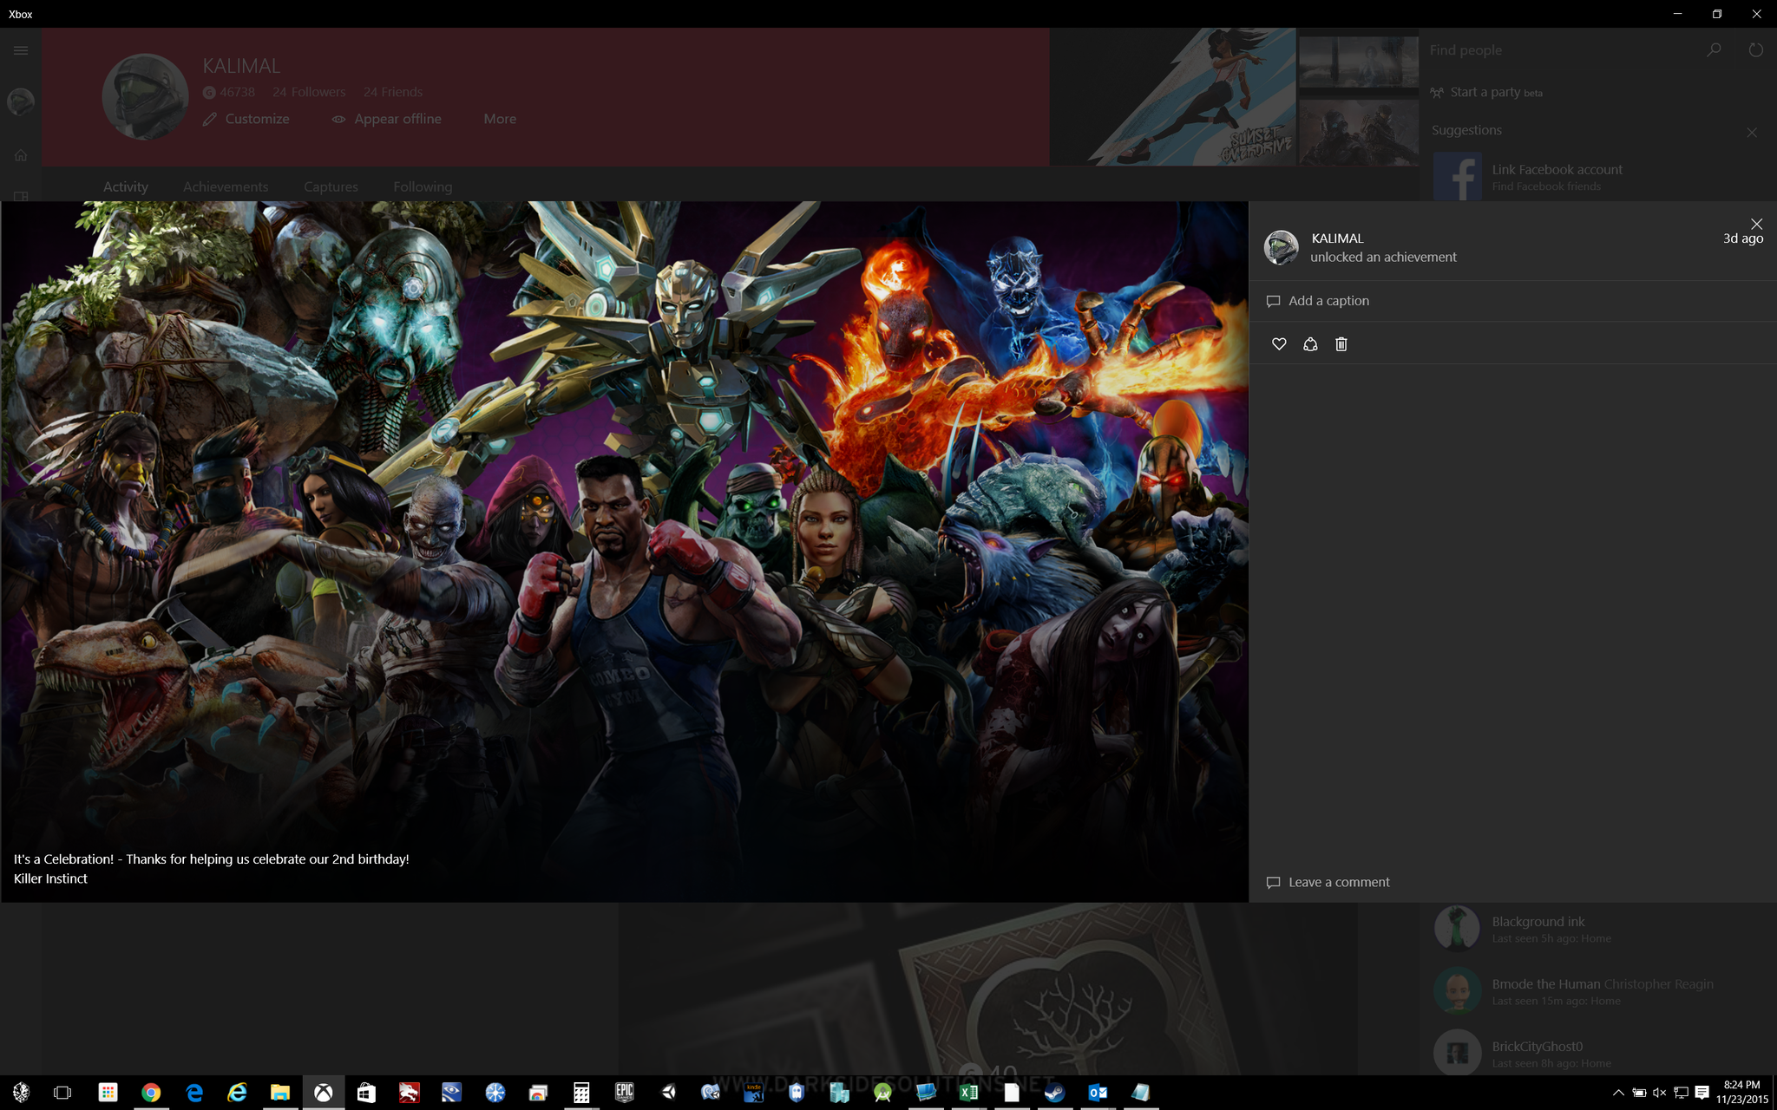Open File Explorer from taskbar
The image size is (1777, 1110).
coord(279,1093)
